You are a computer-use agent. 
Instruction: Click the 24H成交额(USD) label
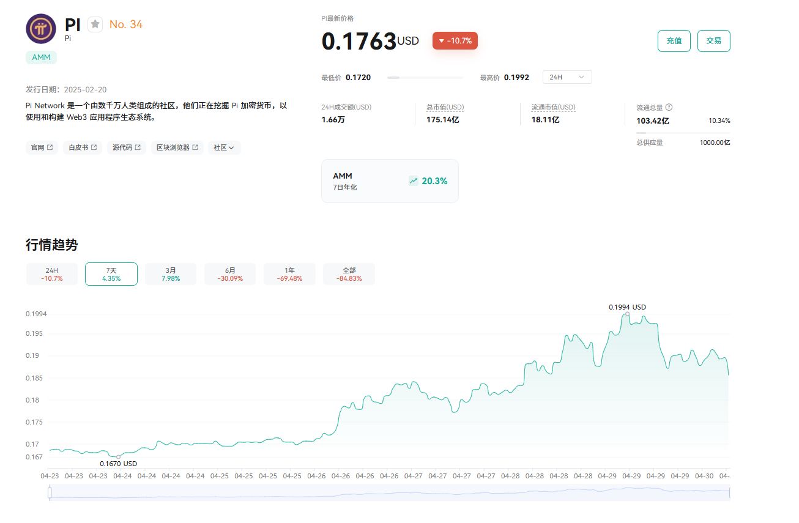click(x=346, y=107)
